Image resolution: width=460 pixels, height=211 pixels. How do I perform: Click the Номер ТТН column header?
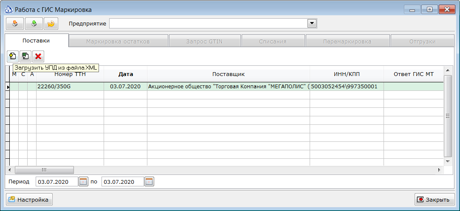pyautogui.click(x=70, y=74)
